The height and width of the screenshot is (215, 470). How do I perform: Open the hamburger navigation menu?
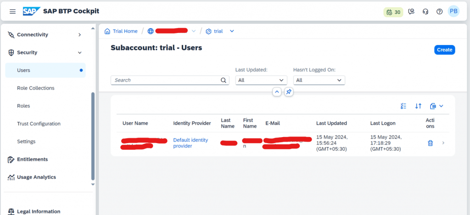(12, 11)
